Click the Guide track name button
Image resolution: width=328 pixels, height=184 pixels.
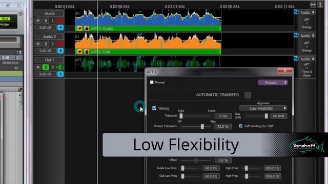pos(49,13)
